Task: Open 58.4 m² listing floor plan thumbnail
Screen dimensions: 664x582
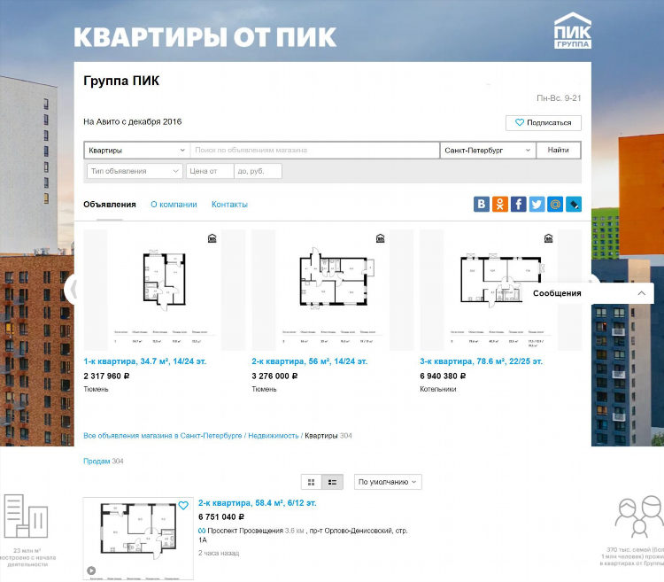Action: 138,539
